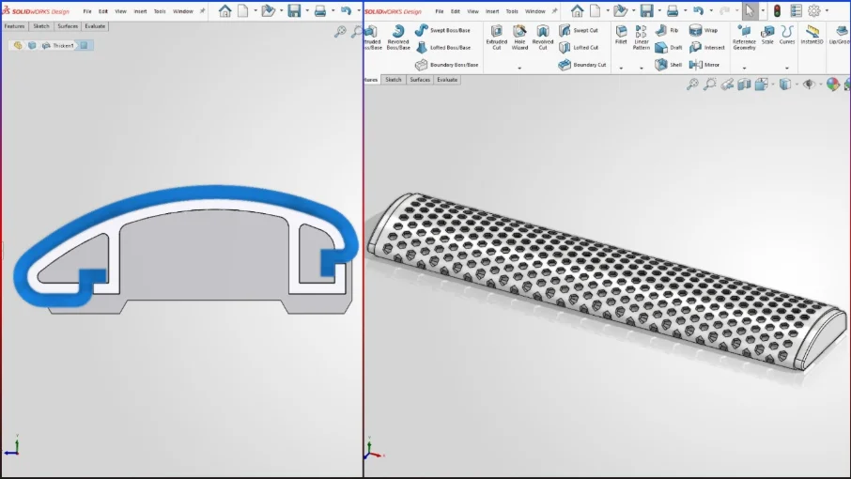This screenshot has width=851, height=479.
Task: Select Linear Pattern in right window
Action: 641,38
